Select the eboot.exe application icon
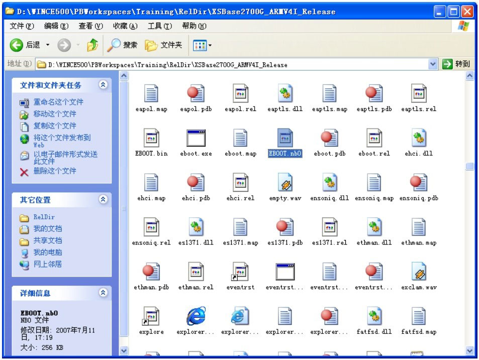479x360 pixels. point(196,138)
